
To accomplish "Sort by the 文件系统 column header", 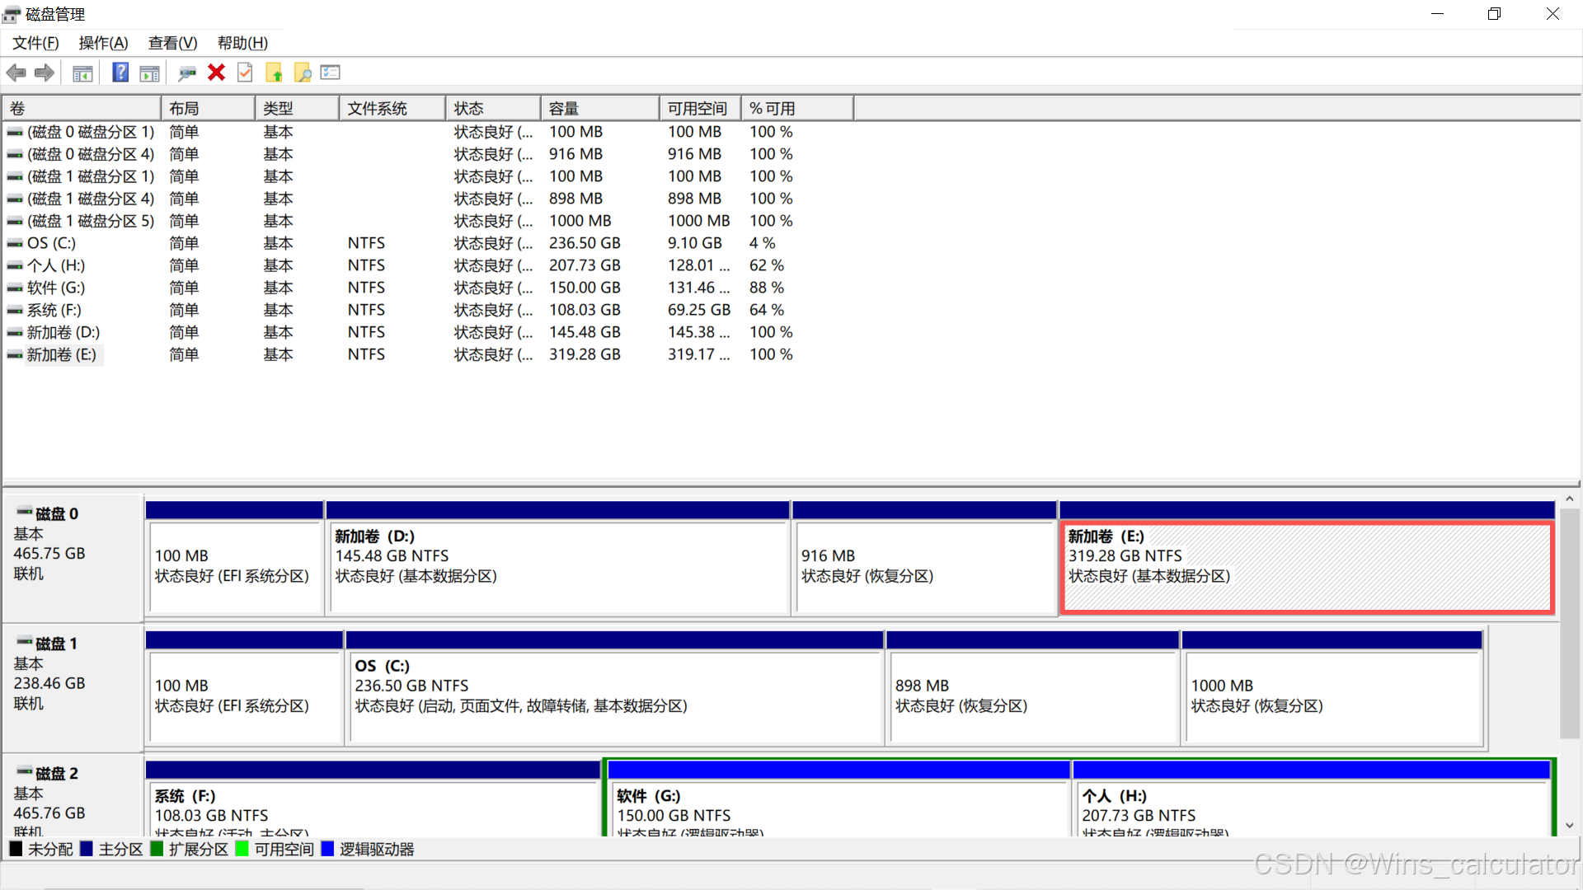I will coord(391,108).
